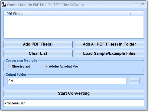Viewport: 149px width, 112px height.
Task: Open folder browser with the '...' button
Action: [x=134, y=81]
